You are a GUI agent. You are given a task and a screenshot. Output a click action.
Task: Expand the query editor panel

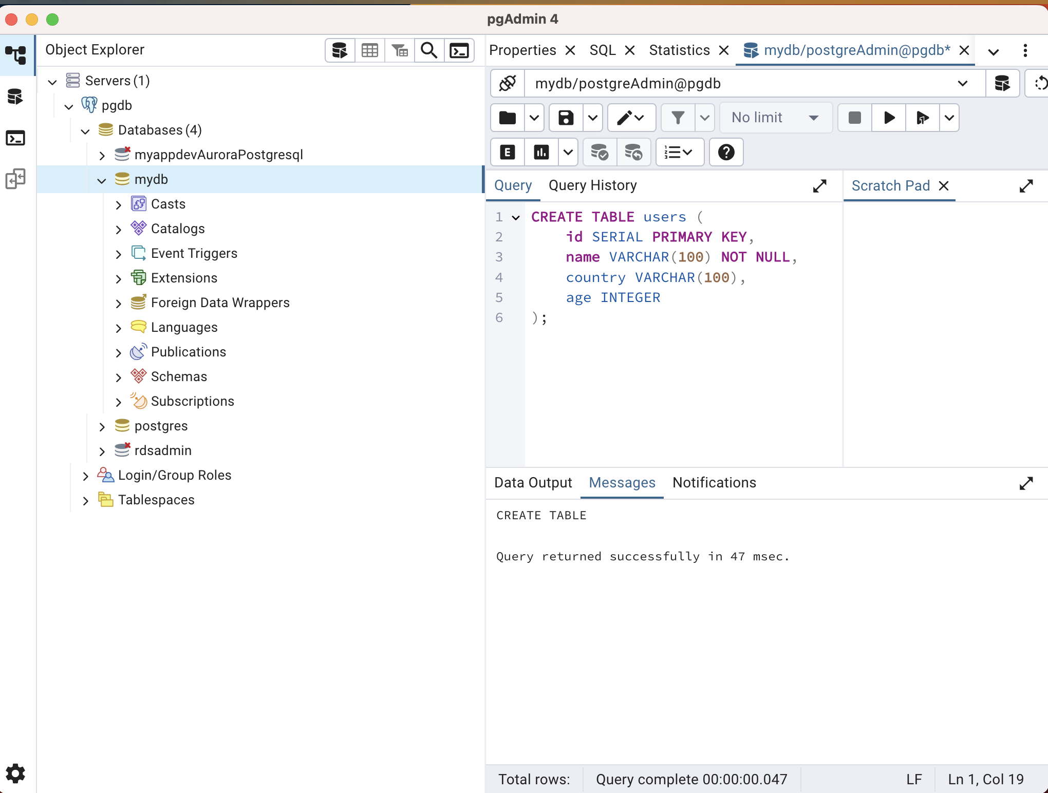coord(820,186)
